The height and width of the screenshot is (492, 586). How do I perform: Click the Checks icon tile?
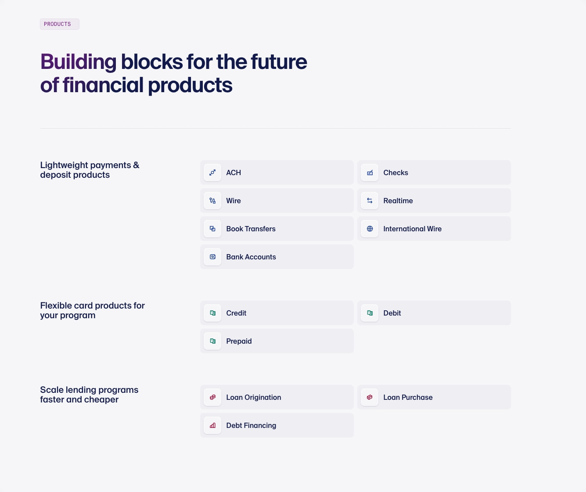click(370, 172)
